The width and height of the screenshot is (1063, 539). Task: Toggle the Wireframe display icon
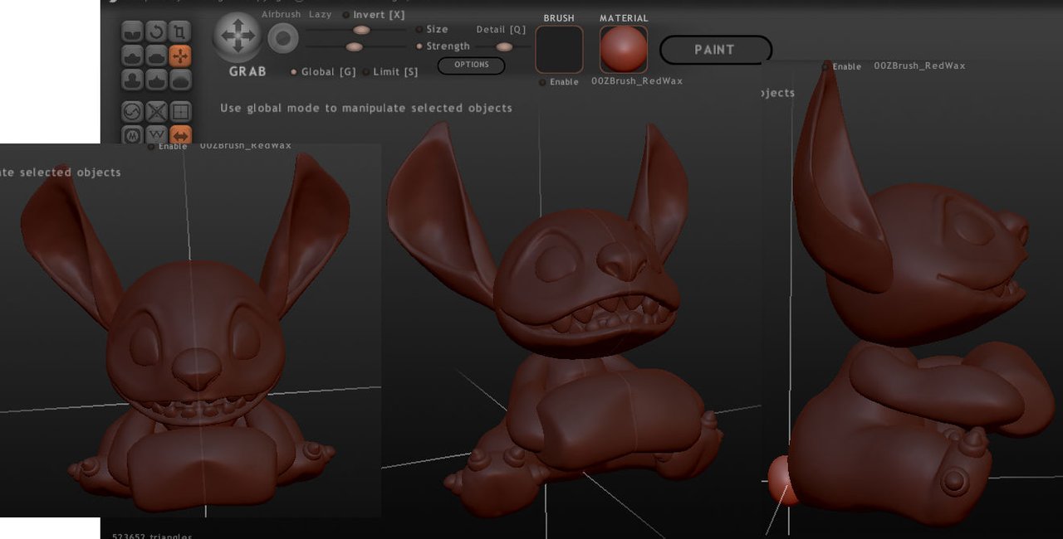point(156,134)
